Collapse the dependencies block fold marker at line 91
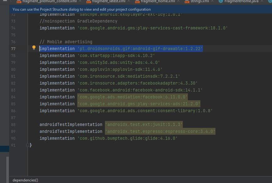This screenshot has height=183, width=272. (x=28, y=145)
